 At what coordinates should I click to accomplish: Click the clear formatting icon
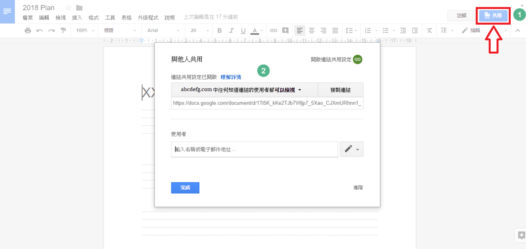(x=429, y=30)
